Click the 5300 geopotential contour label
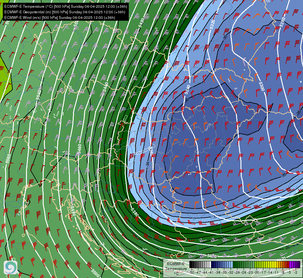 (262, 86)
